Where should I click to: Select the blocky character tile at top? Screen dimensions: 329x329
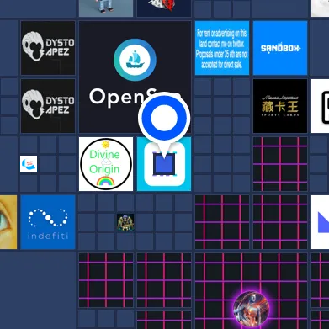click(106, 8)
